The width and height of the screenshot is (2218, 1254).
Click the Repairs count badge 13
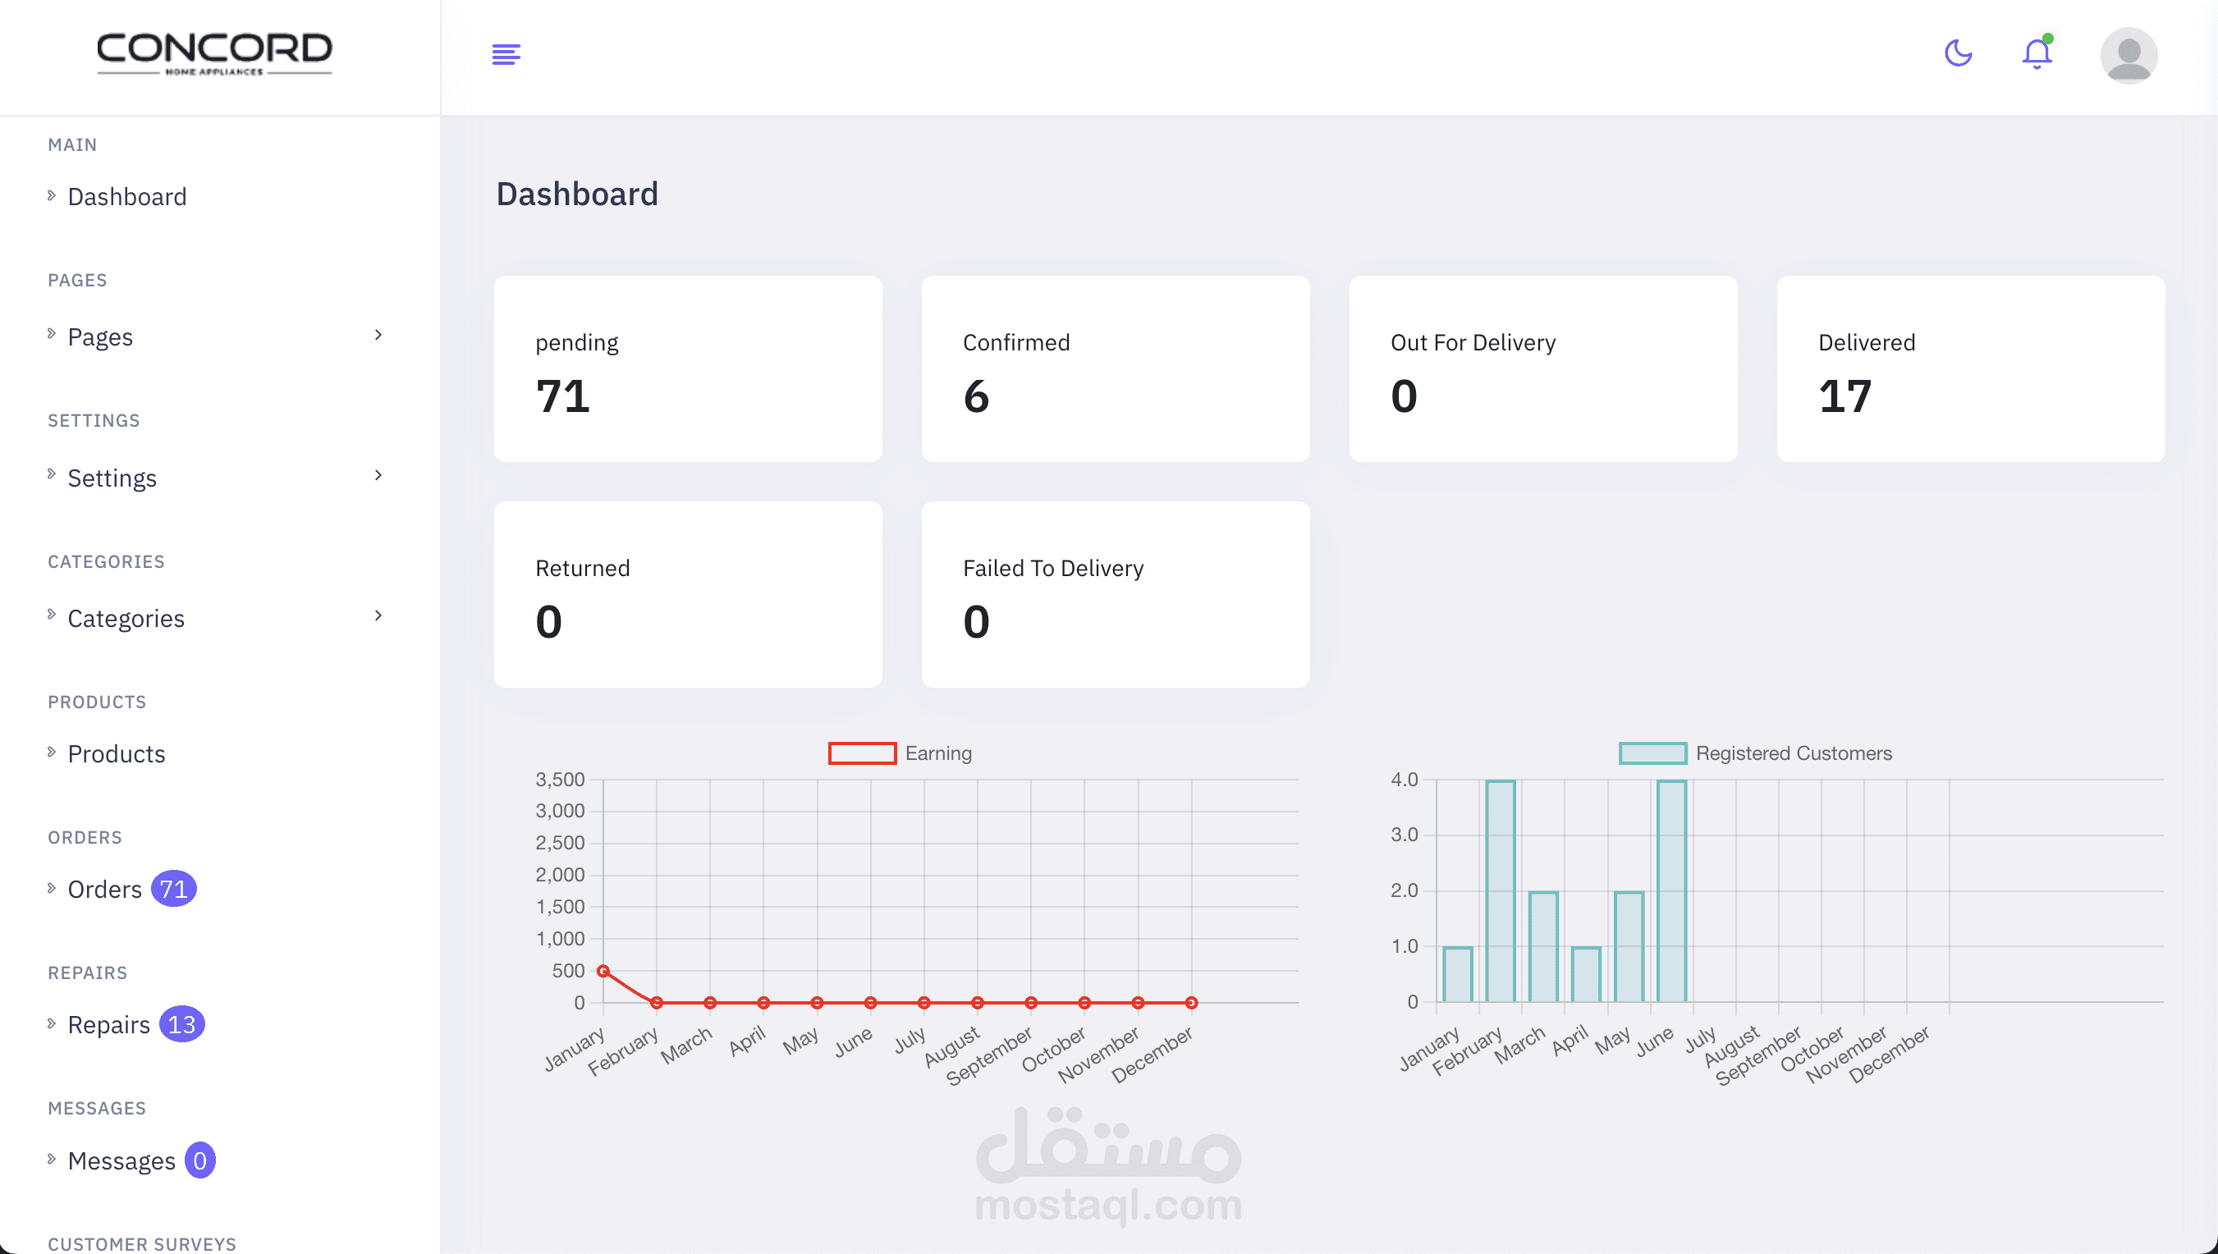pyautogui.click(x=181, y=1024)
